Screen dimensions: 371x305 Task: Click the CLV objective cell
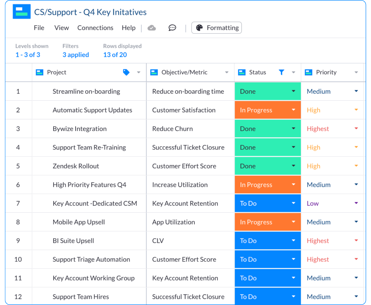tap(190, 241)
